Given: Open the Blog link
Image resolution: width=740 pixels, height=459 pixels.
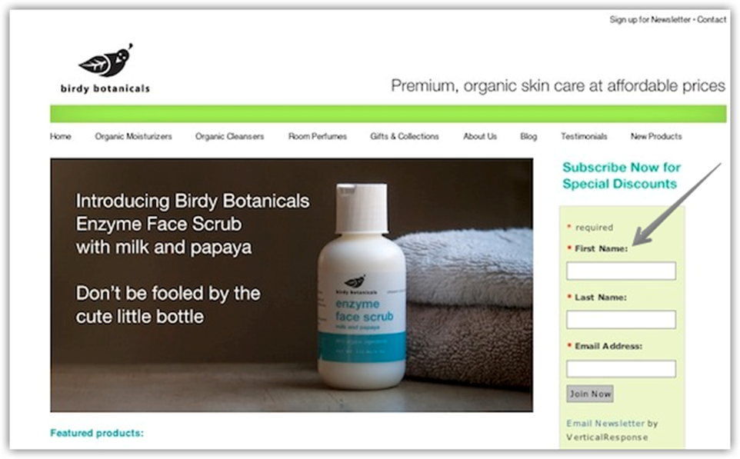Looking at the screenshot, I should click(528, 136).
